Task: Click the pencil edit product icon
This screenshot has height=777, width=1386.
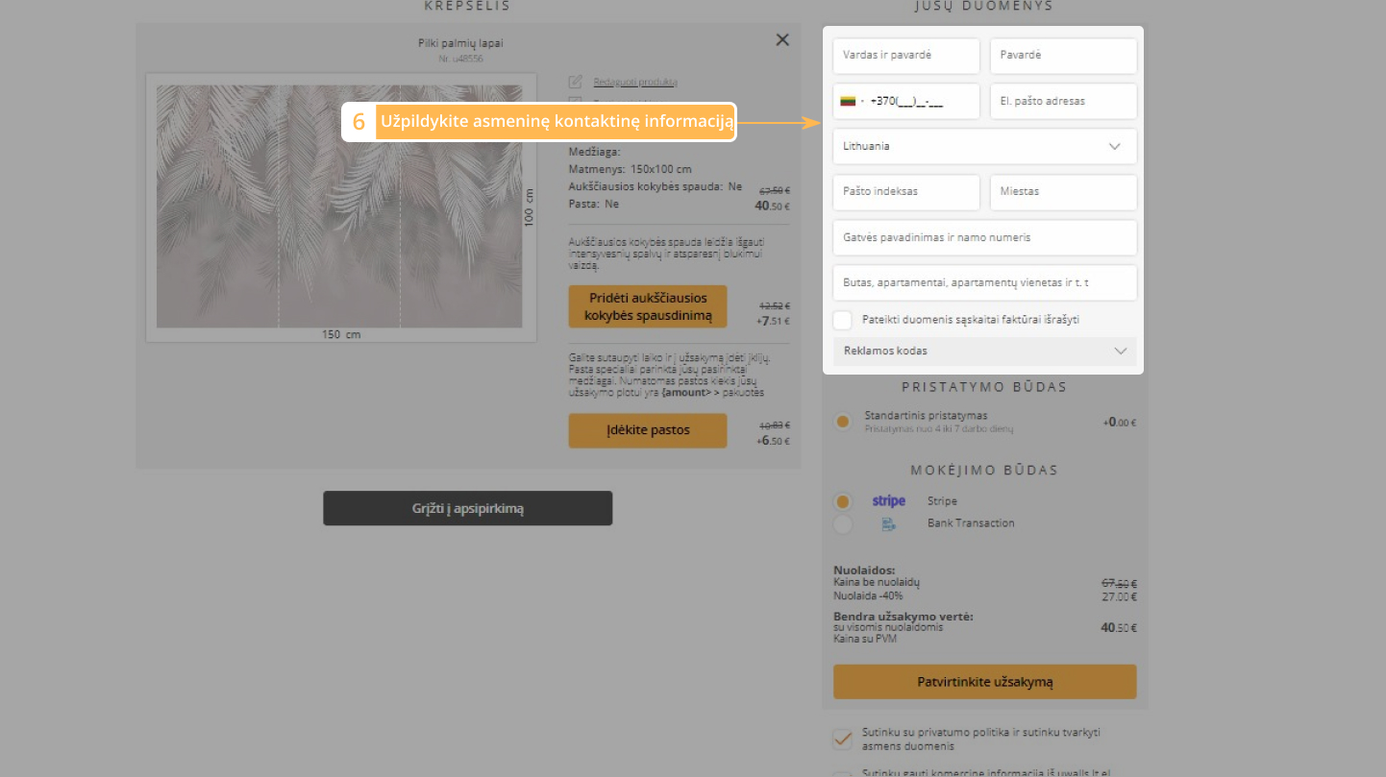Action: coord(576,82)
